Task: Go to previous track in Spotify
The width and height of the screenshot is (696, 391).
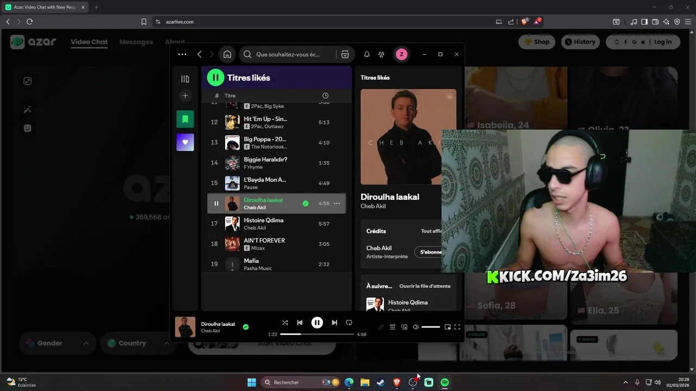Action: coord(300,323)
